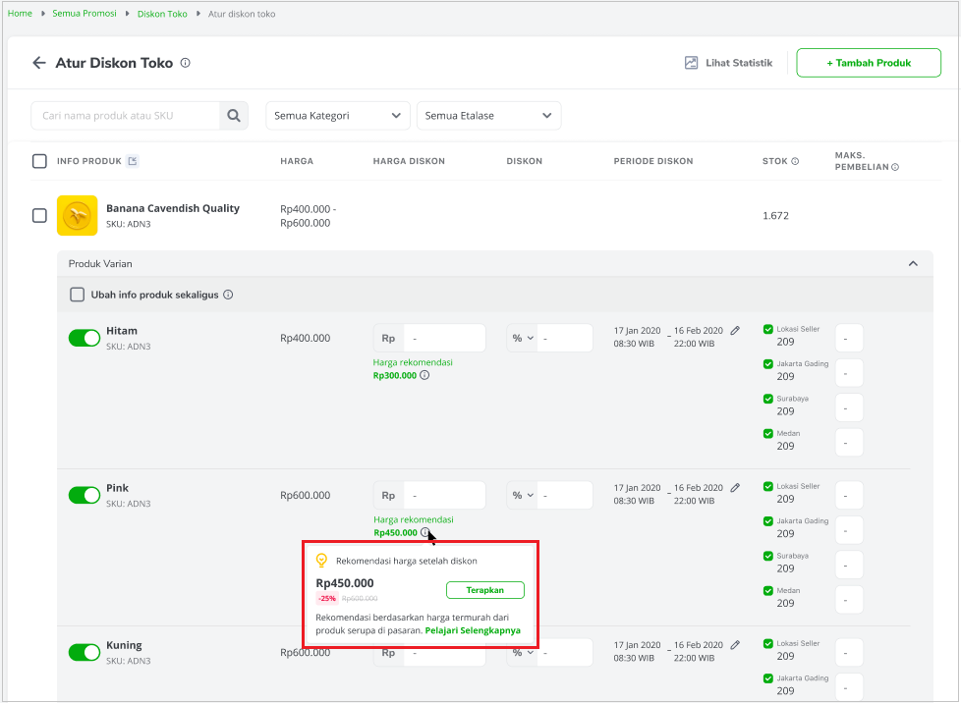Viewport: 961px width, 703px height.
Task: Click recommended price Rp300.000 for Hitam
Action: pyautogui.click(x=395, y=375)
